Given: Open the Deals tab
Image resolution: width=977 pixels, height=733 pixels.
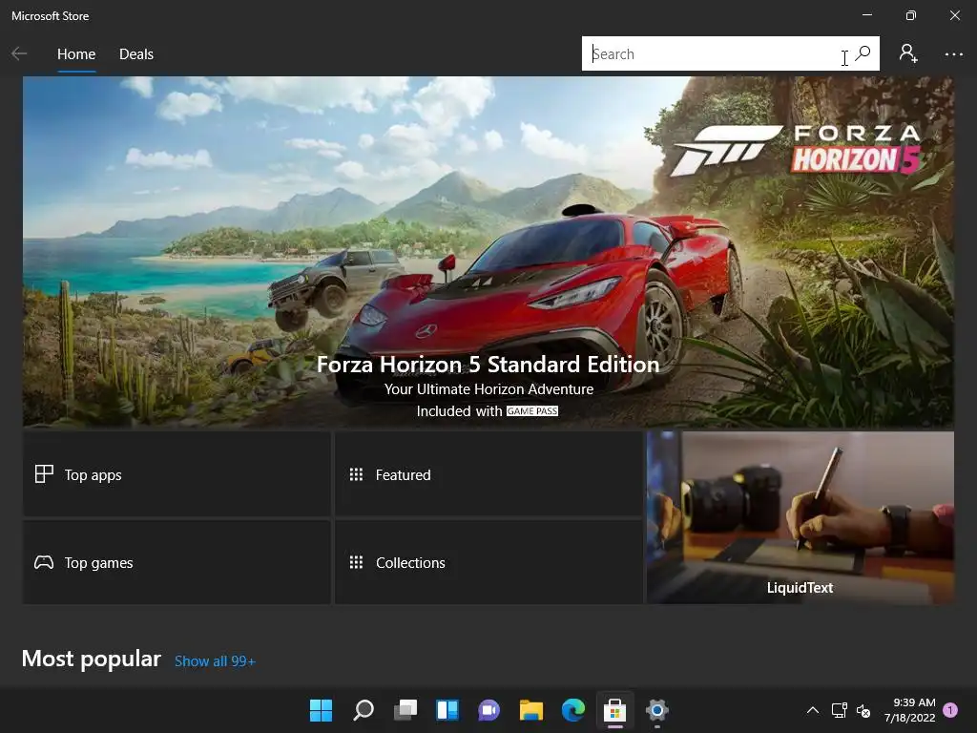Looking at the screenshot, I should tap(135, 54).
